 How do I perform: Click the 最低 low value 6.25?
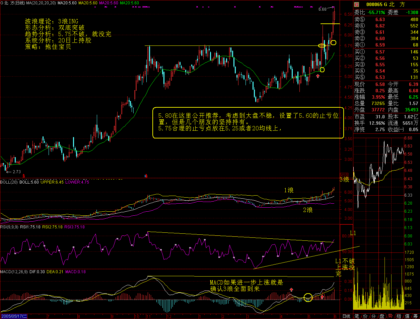point(414,97)
